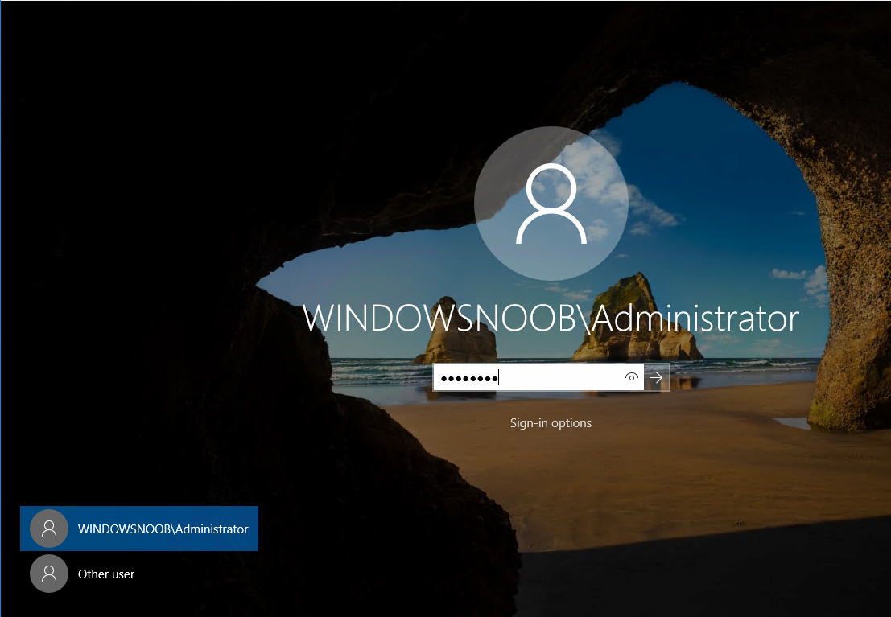Submit password with the arrow button
The width and height of the screenshot is (891, 617).
pos(657,377)
